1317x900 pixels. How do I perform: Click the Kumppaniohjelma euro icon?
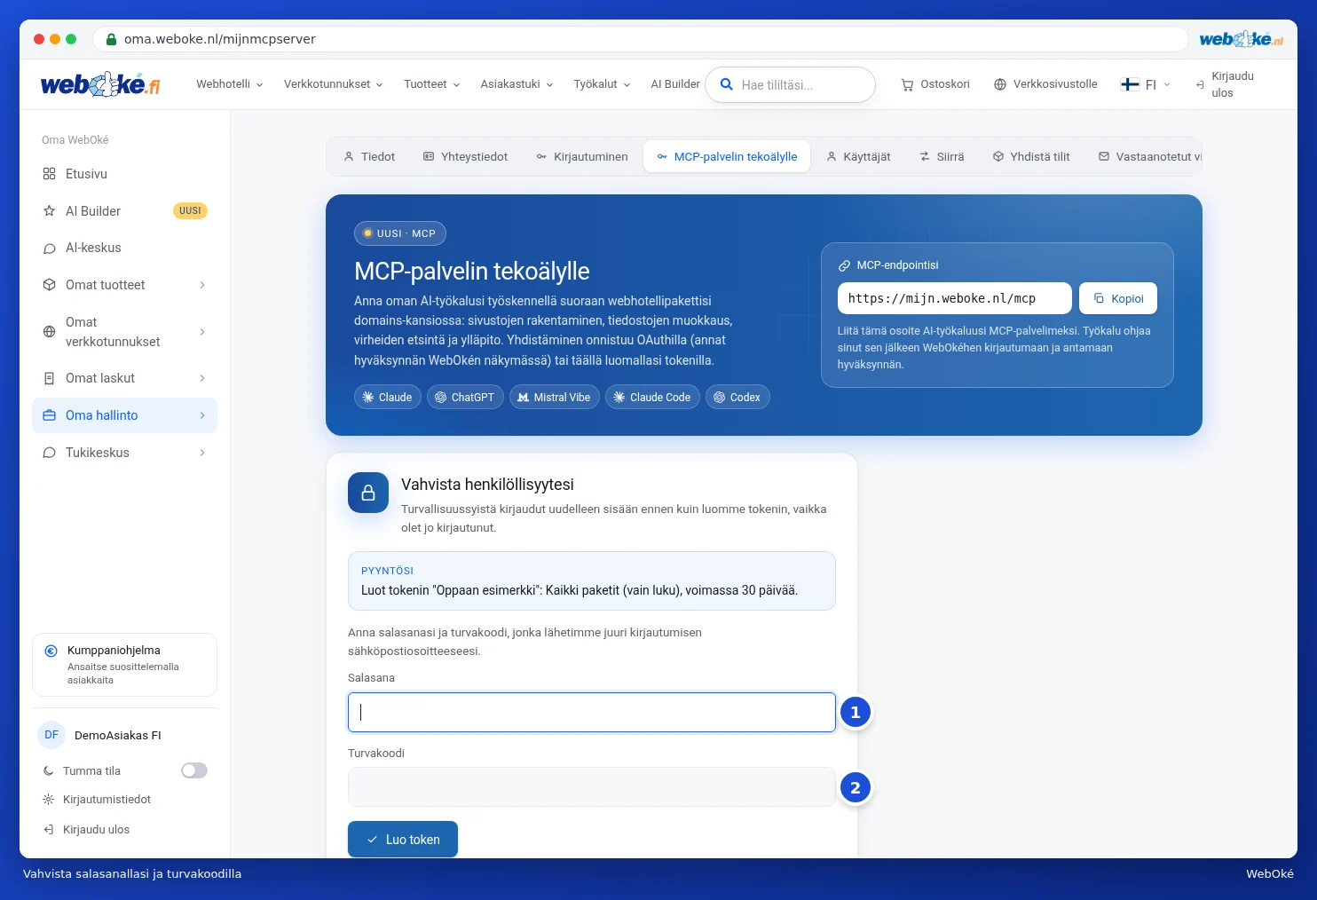51,651
